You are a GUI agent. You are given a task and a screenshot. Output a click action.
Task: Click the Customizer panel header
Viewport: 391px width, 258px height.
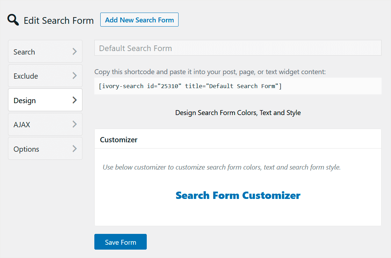coord(118,139)
